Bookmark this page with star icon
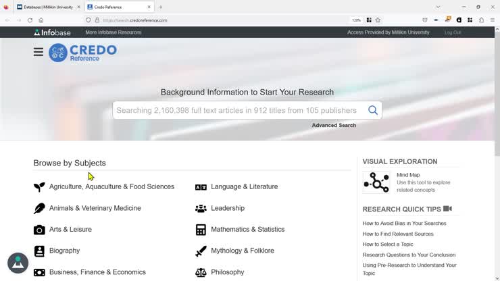 378,20
